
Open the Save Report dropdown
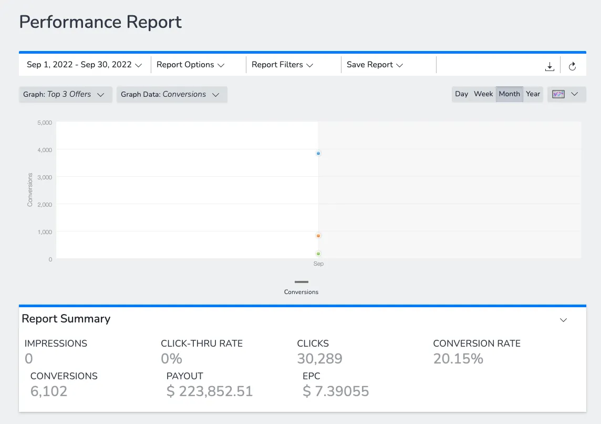(x=375, y=65)
